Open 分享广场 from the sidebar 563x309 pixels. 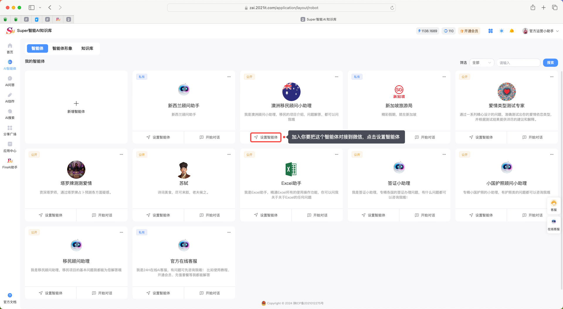coord(10,130)
